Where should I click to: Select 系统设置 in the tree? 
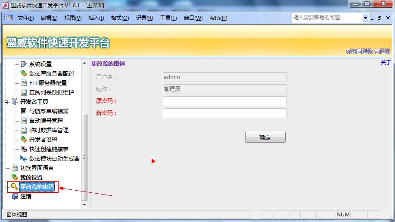[40, 64]
